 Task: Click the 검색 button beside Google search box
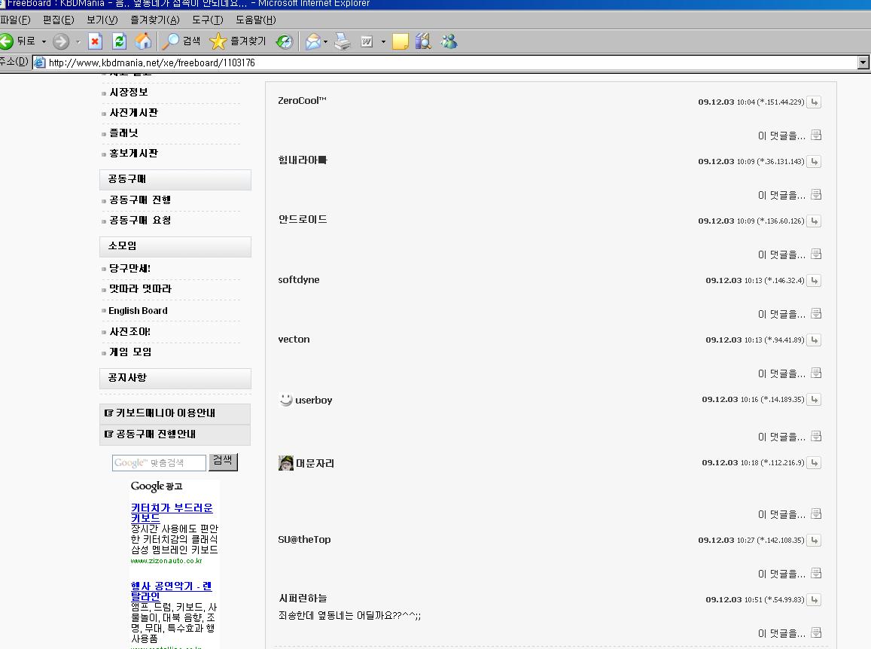[224, 462]
